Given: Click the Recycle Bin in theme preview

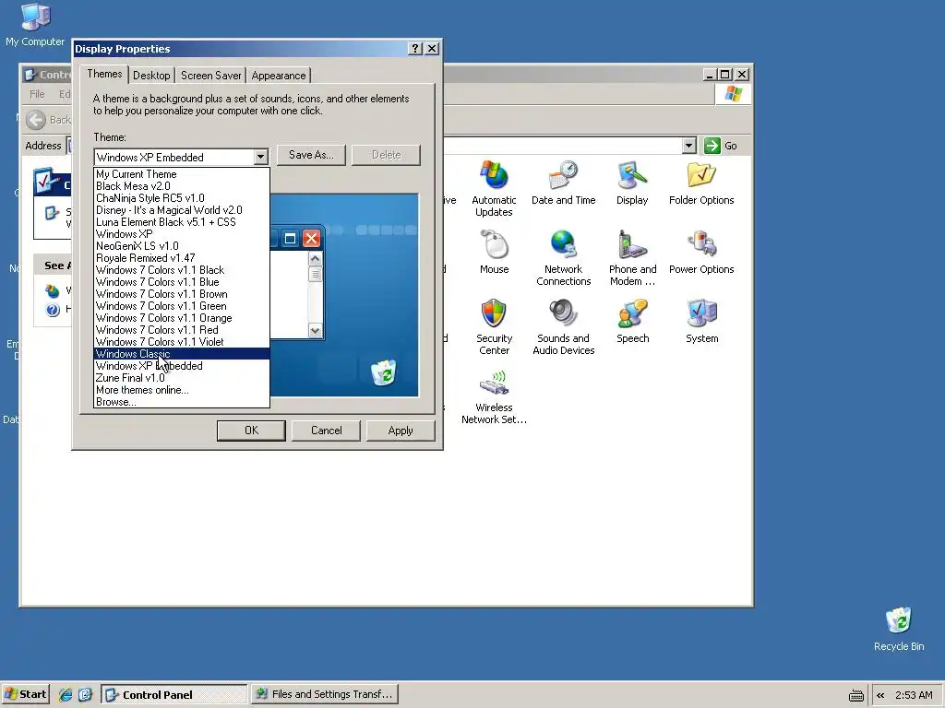Looking at the screenshot, I should click(383, 372).
